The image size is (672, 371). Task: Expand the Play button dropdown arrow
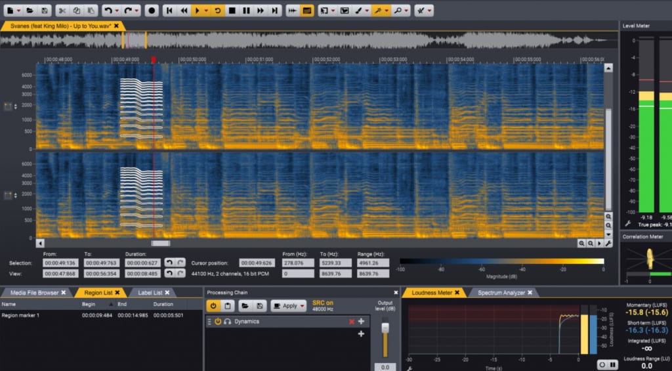(206, 11)
